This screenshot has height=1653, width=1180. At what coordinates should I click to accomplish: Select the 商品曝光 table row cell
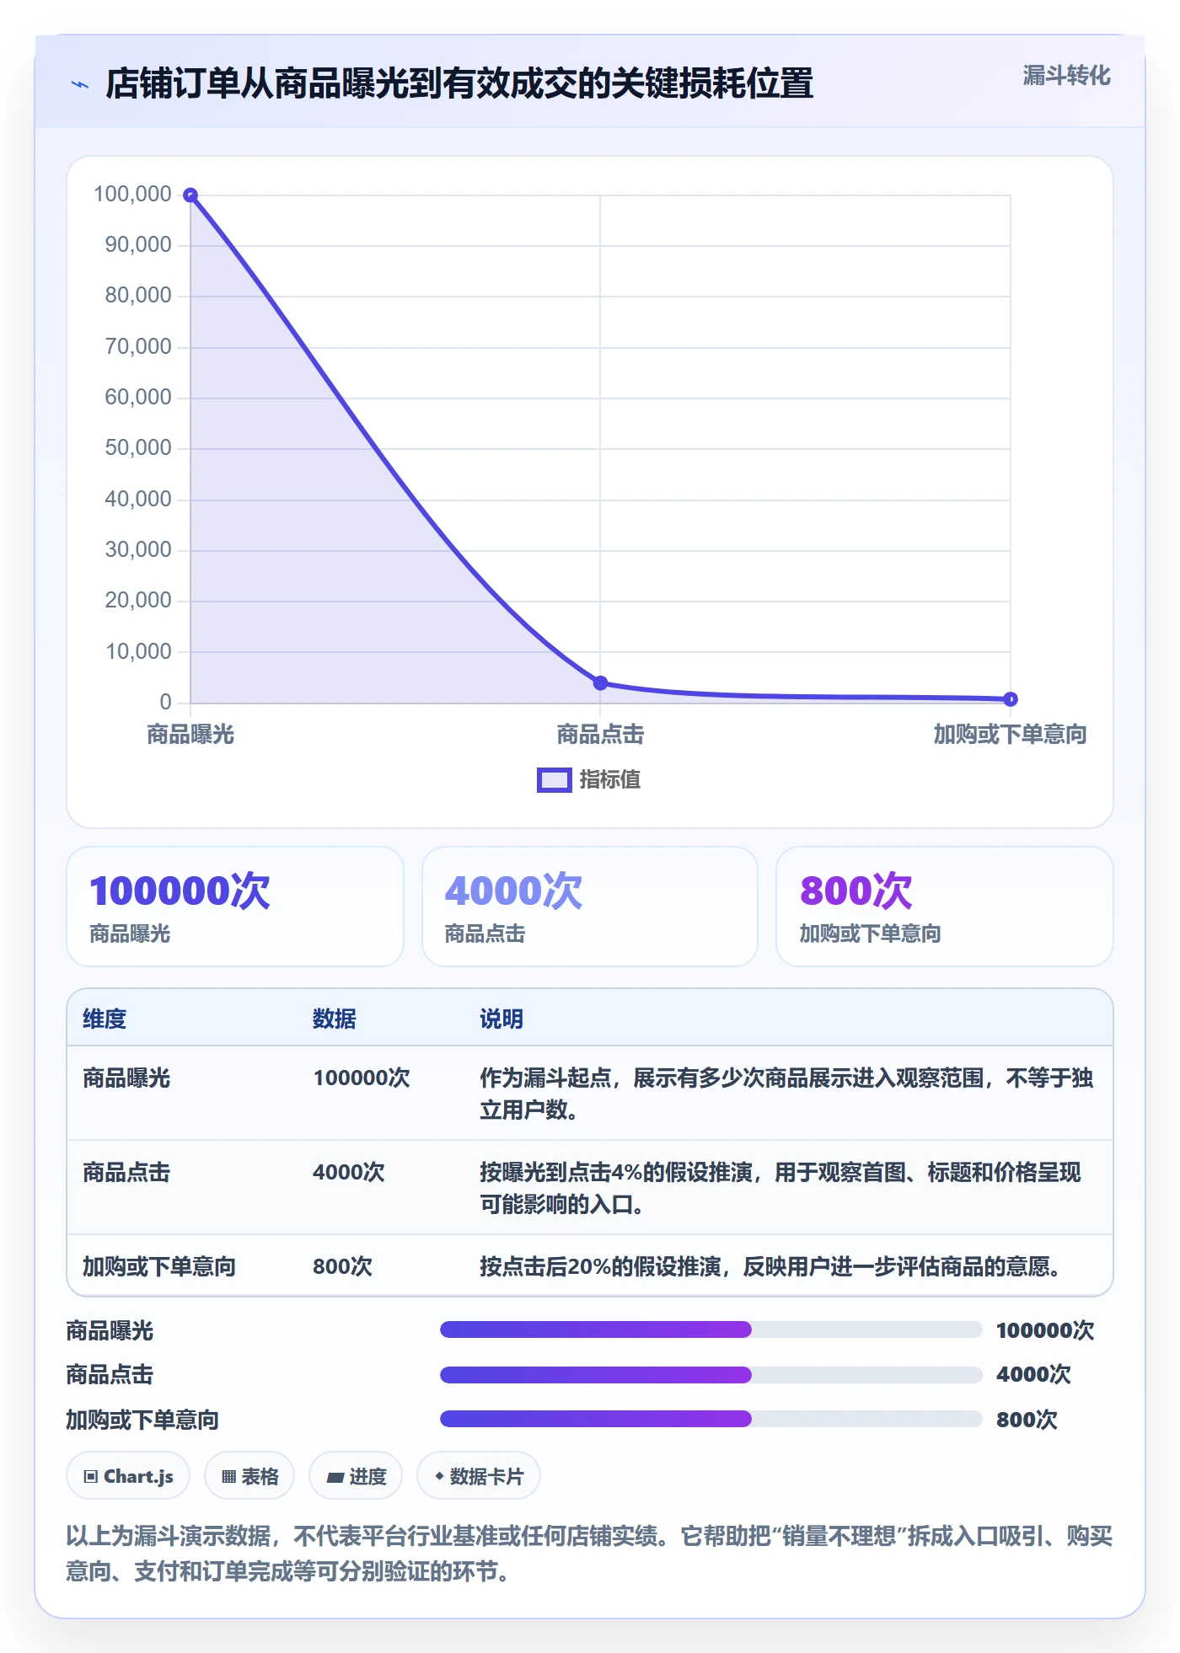click(x=126, y=1078)
